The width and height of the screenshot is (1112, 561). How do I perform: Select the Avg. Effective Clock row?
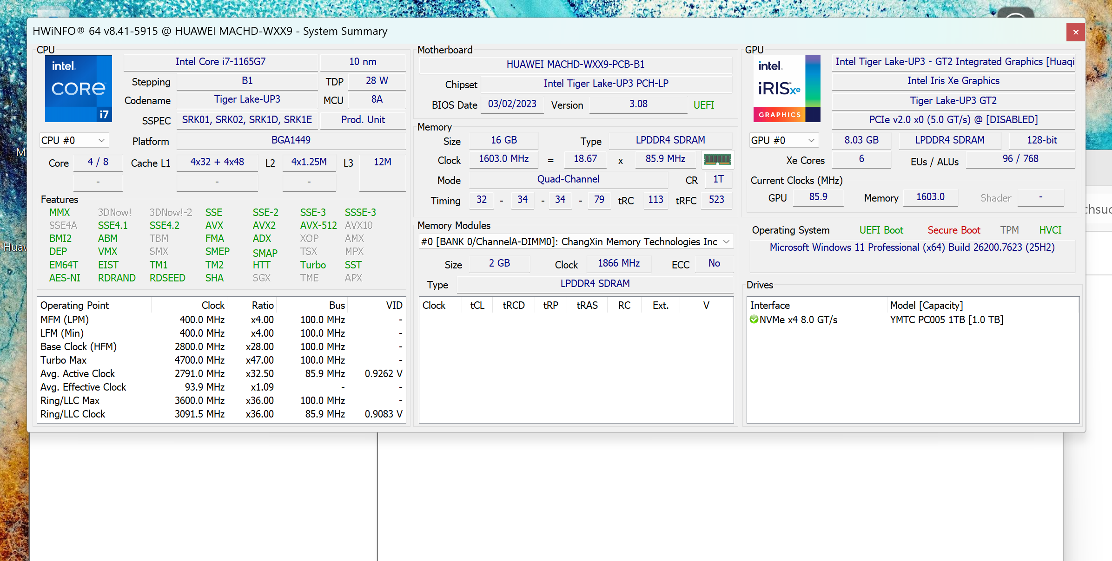pyautogui.click(x=221, y=387)
